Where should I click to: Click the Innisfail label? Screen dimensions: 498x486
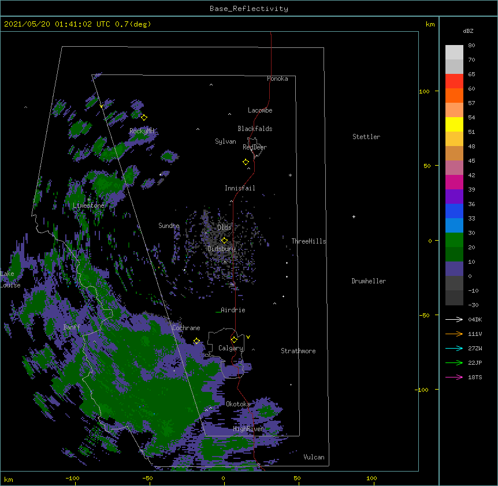pyautogui.click(x=240, y=188)
